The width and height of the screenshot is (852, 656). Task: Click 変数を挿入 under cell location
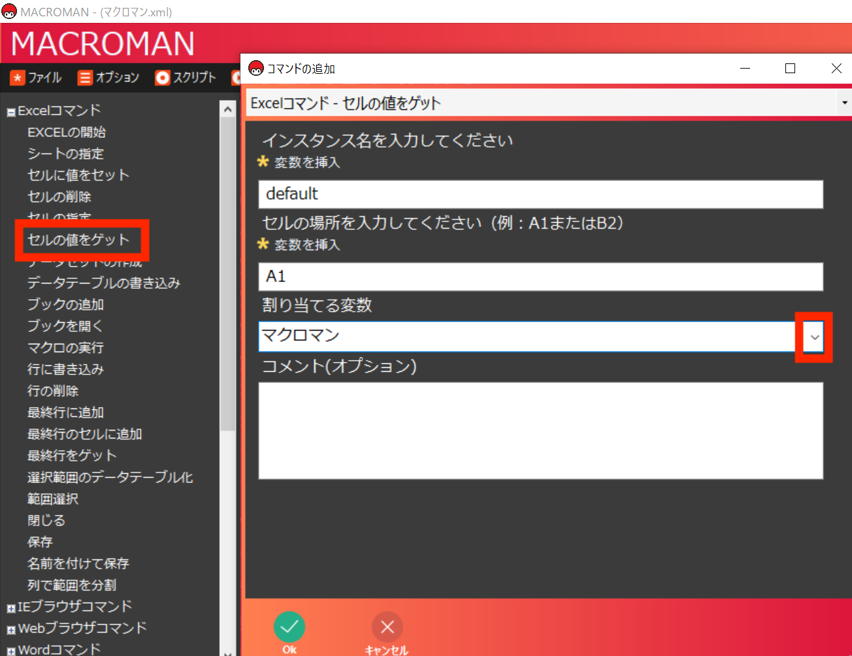pos(307,244)
